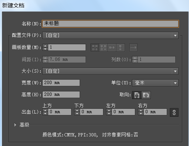Decrease artboard count with down arrow
This screenshot has height=146, width=189.
coord(45,49)
